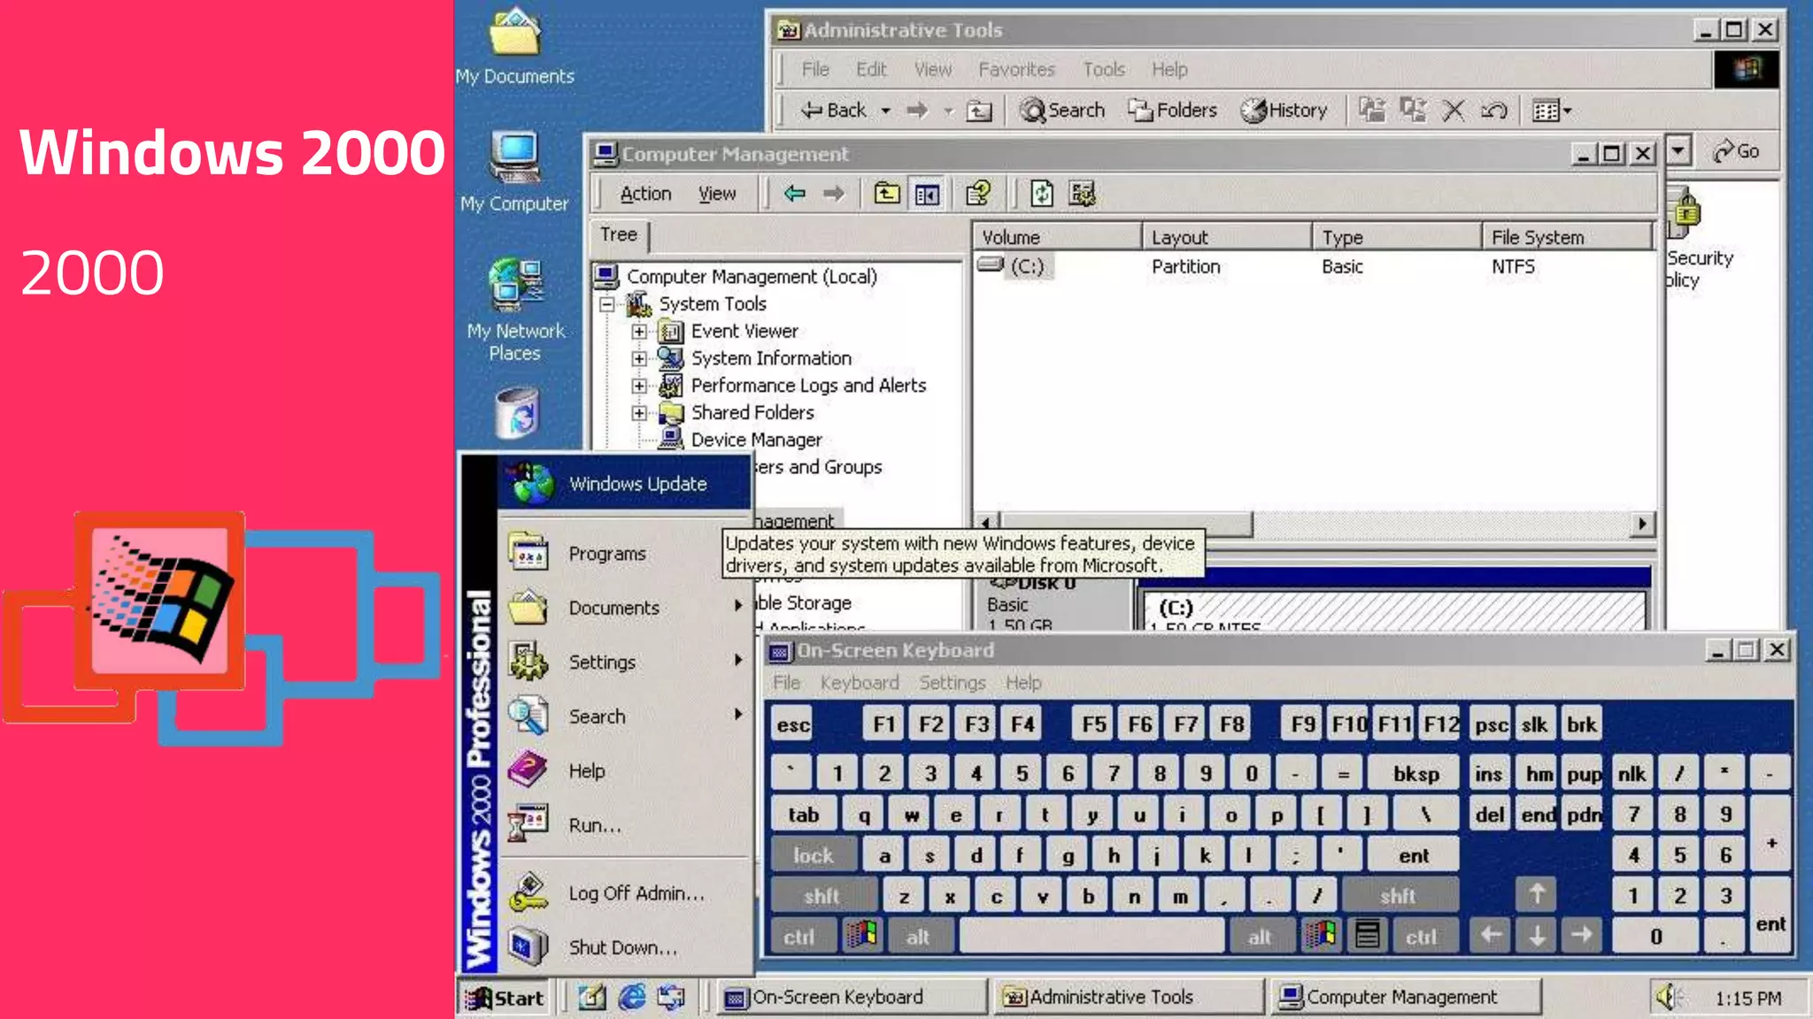Toggle the lock (caps lock) key
1813x1019 pixels.
(x=813, y=855)
